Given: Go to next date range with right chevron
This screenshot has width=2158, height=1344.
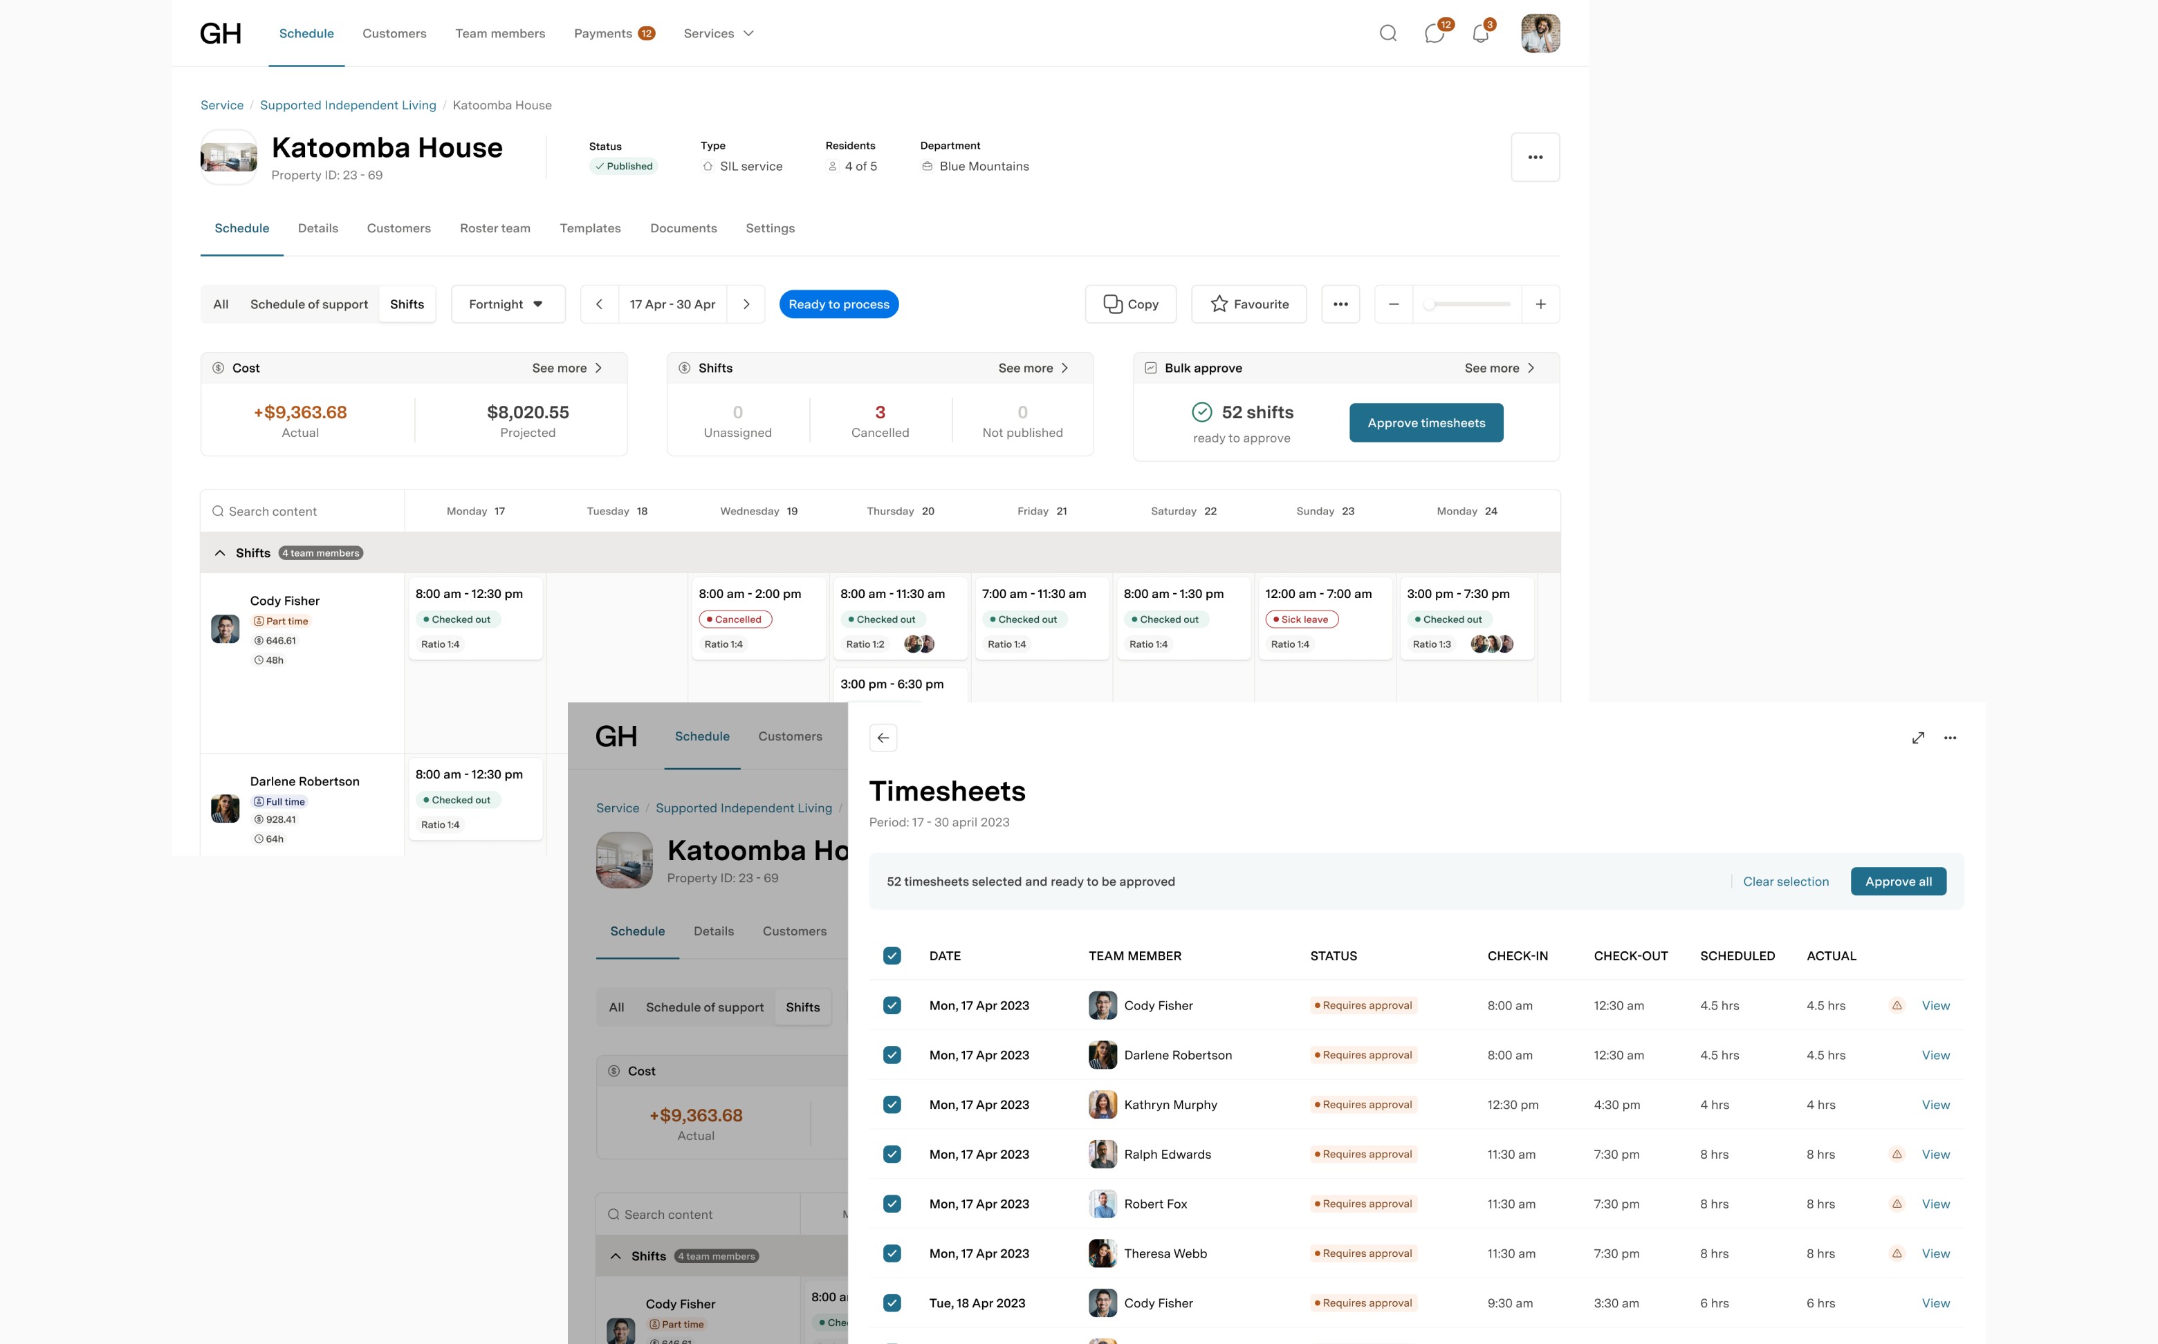Looking at the screenshot, I should (x=746, y=304).
